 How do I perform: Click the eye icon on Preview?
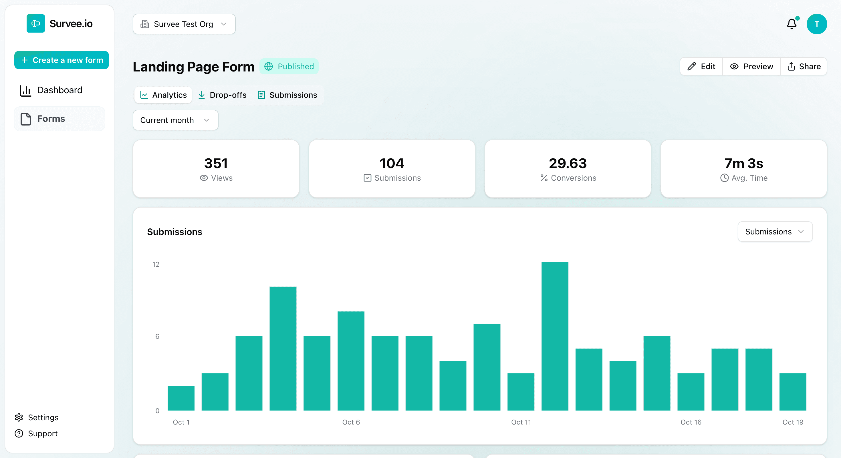pyautogui.click(x=734, y=67)
